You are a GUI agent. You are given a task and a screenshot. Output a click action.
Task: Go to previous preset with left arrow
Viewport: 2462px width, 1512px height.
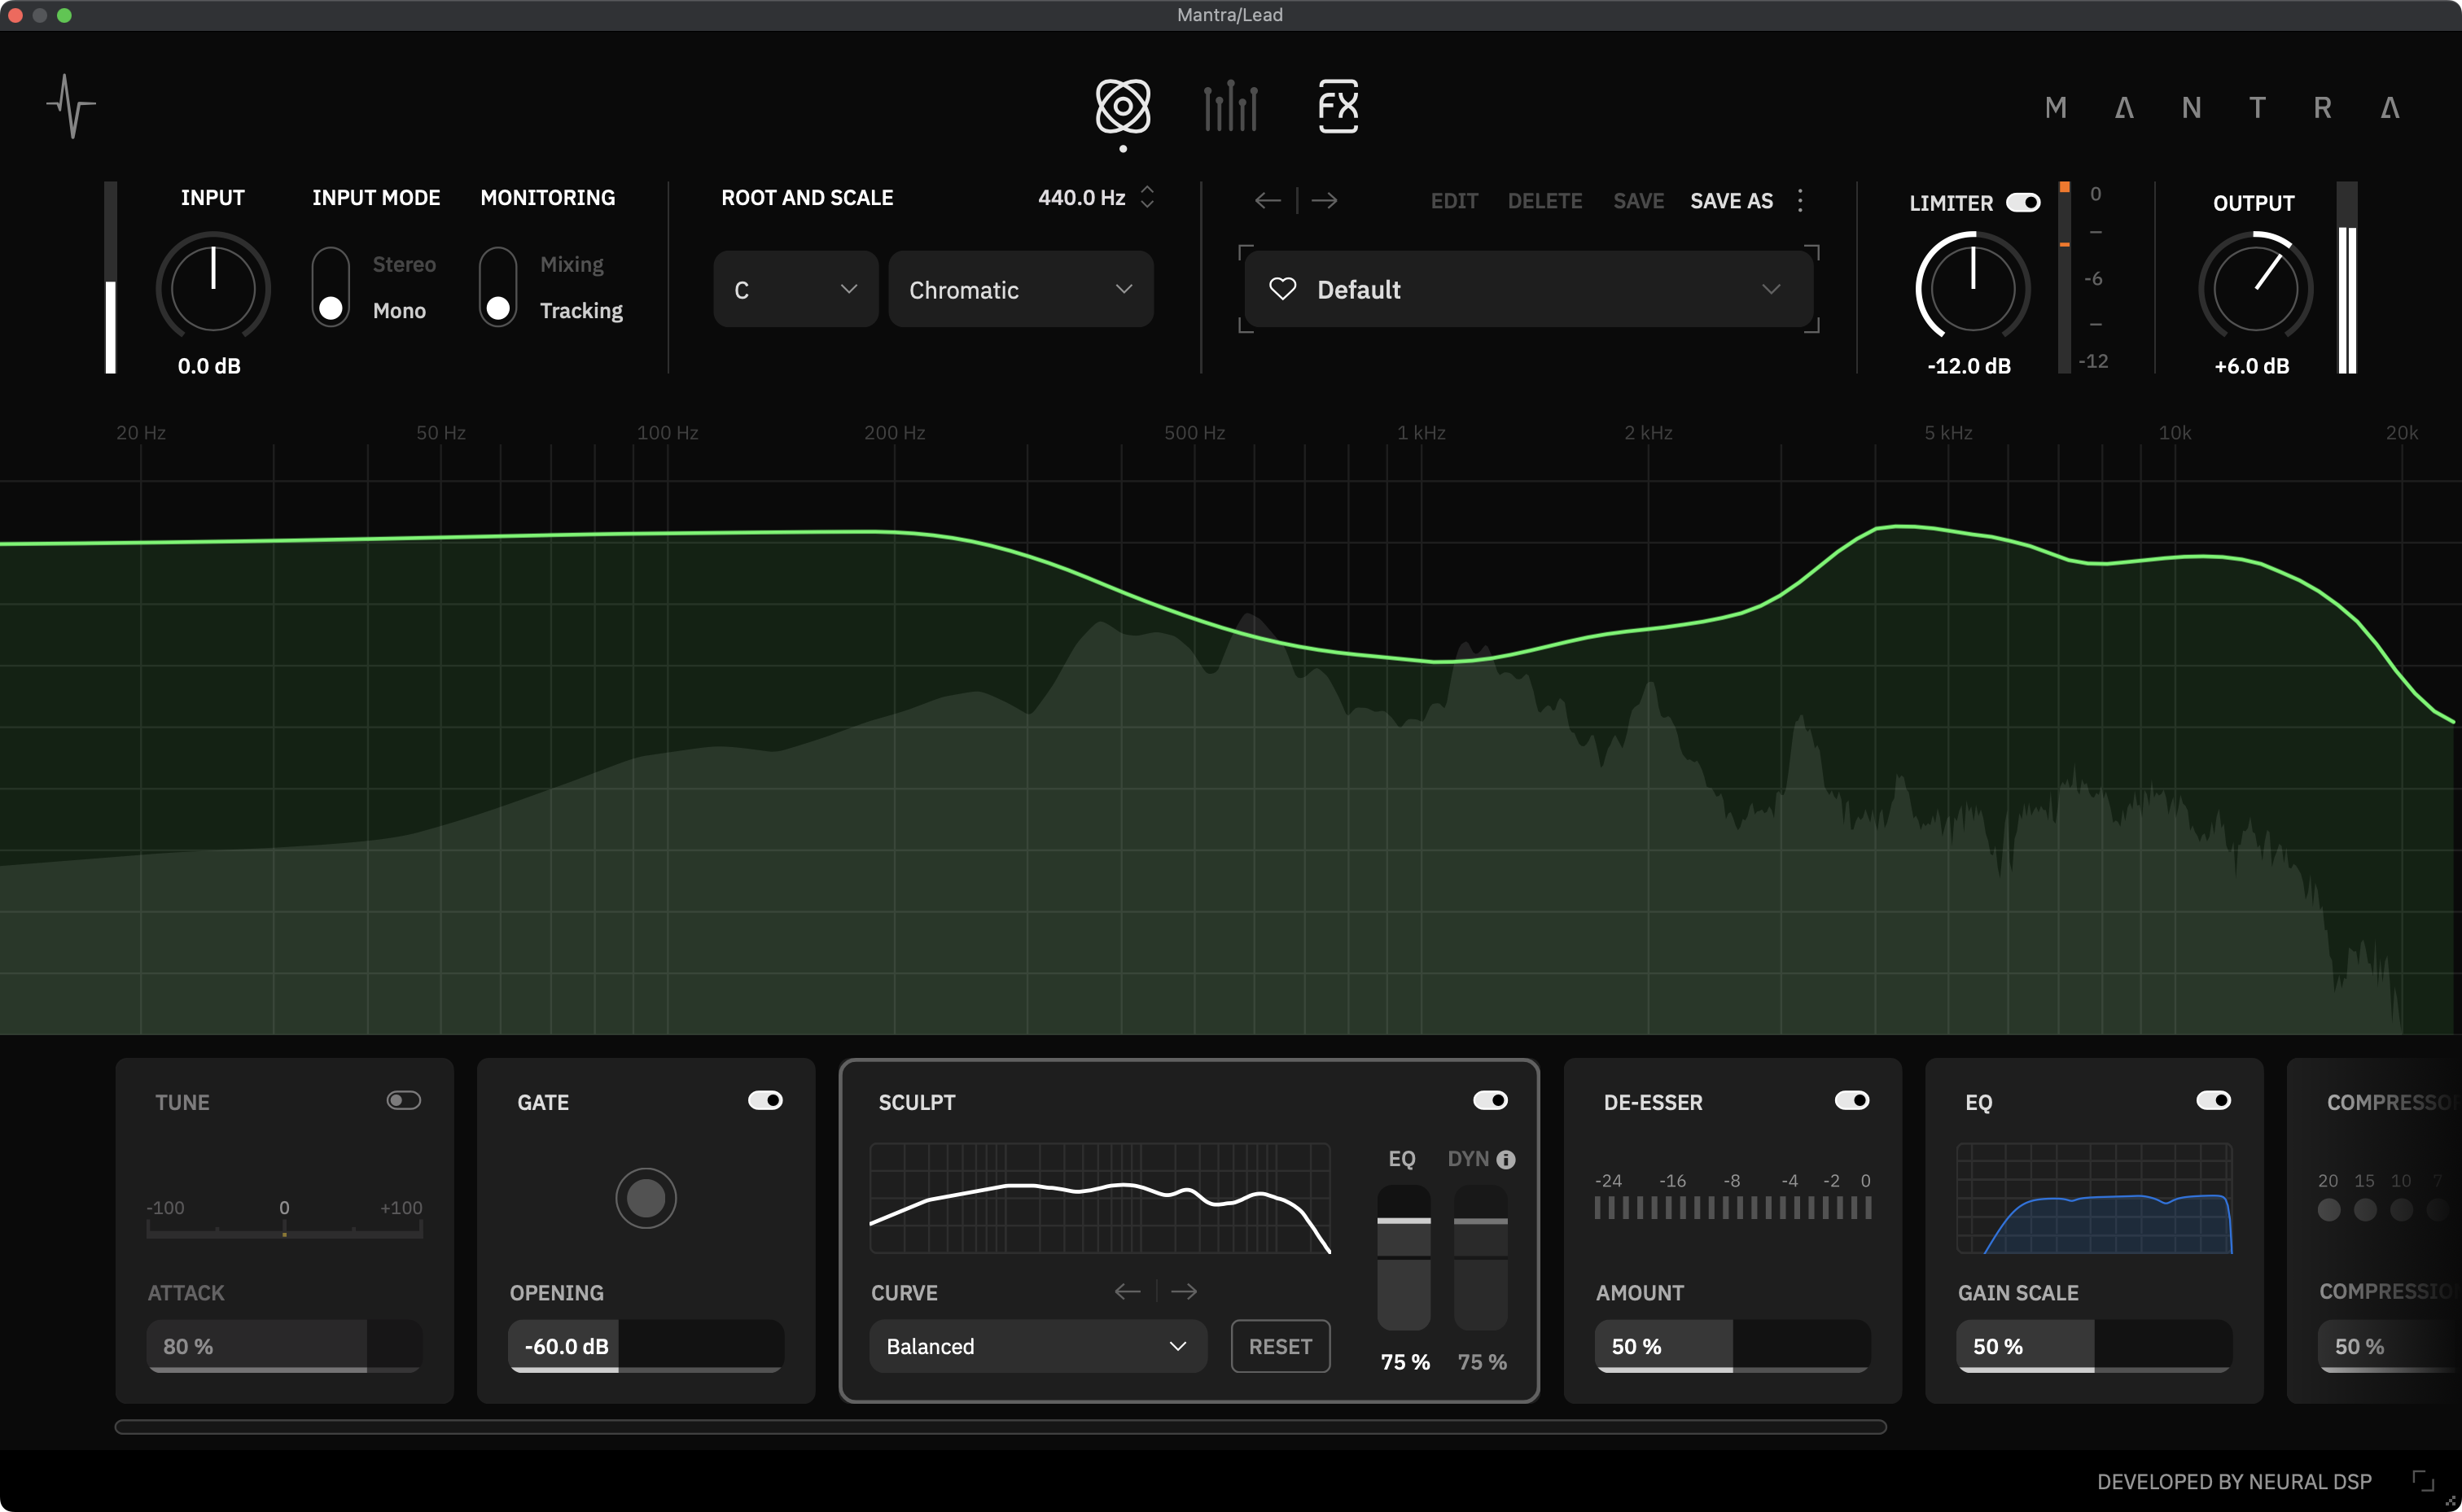tap(1268, 200)
